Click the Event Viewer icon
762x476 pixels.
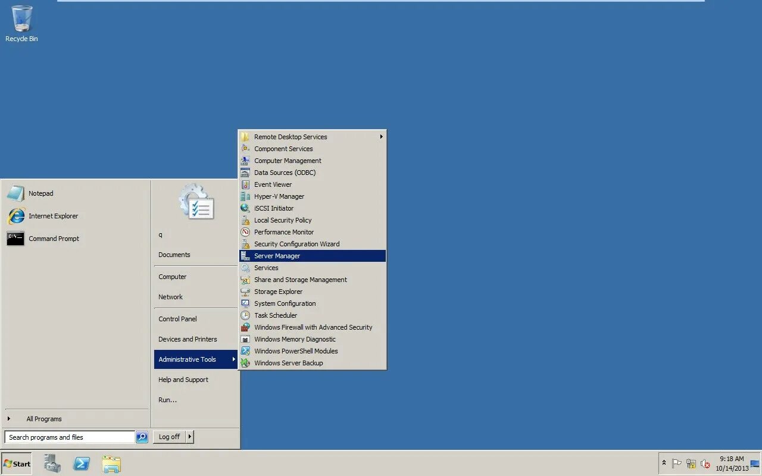click(x=245, y=184)
